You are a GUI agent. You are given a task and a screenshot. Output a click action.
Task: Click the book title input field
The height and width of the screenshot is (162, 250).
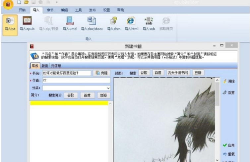tap(67, 73)
